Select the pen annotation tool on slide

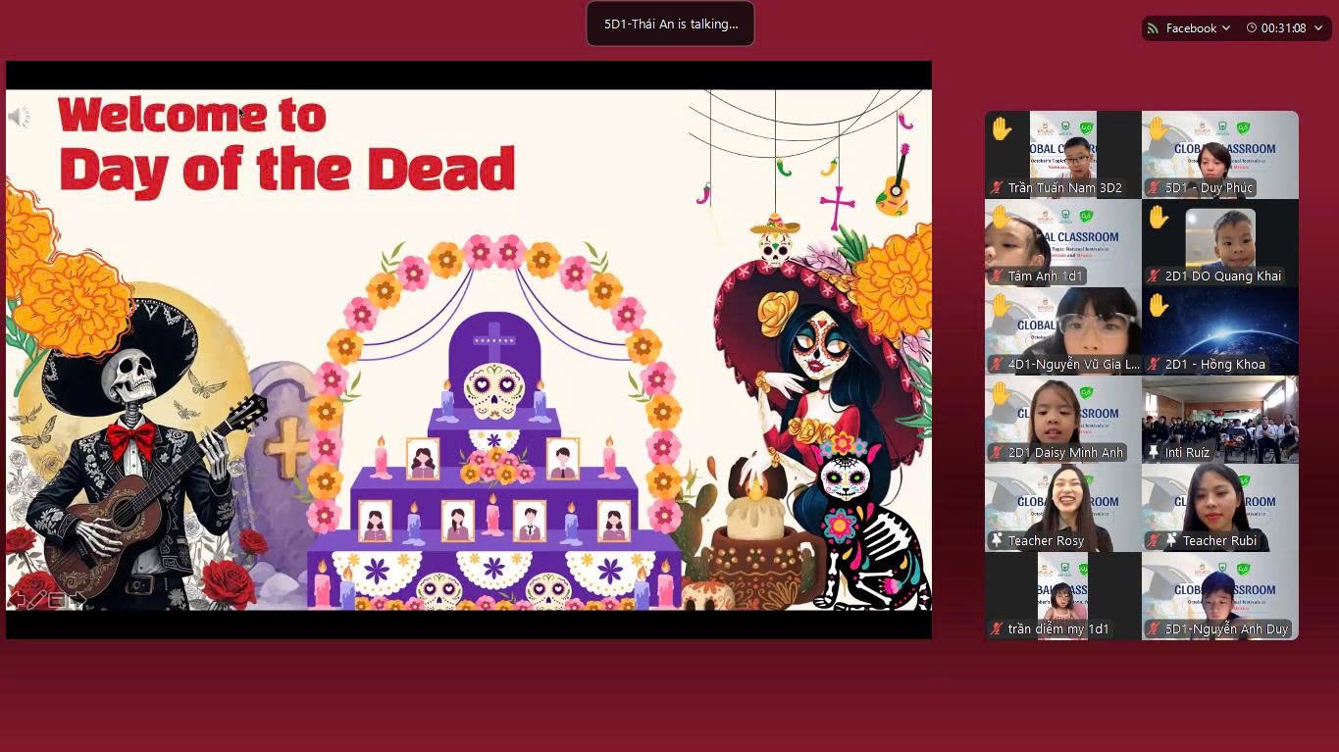pyautogui.click(x=36, y=599)
